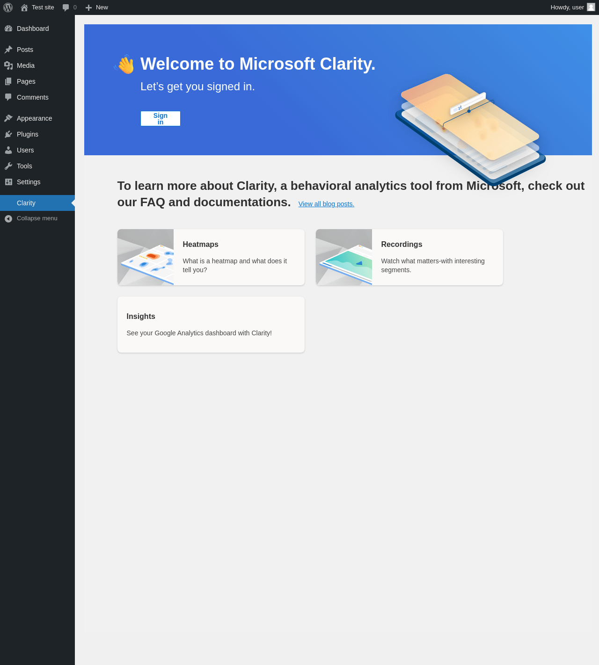
Task: Click the Sign in button
Action: 161,119
